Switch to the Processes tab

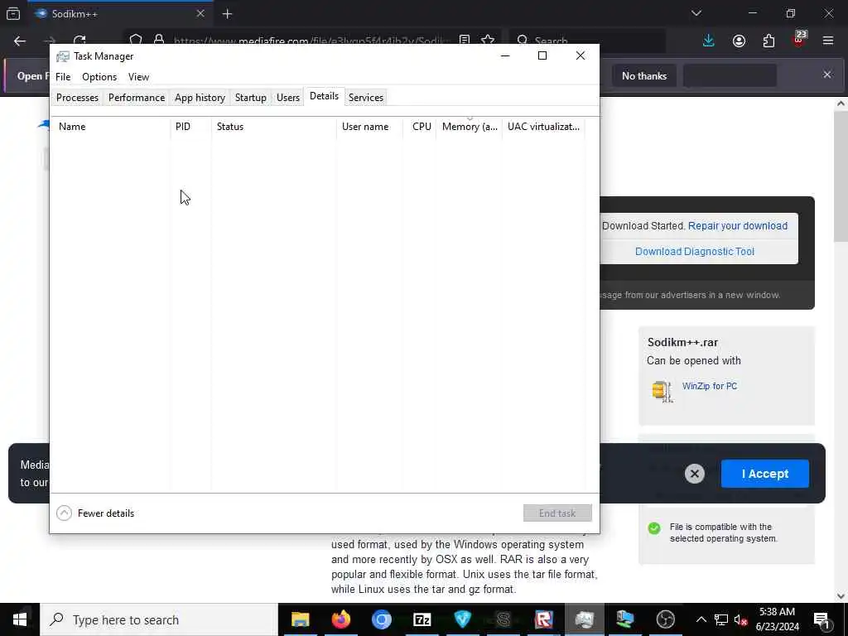tap(77, 98)
